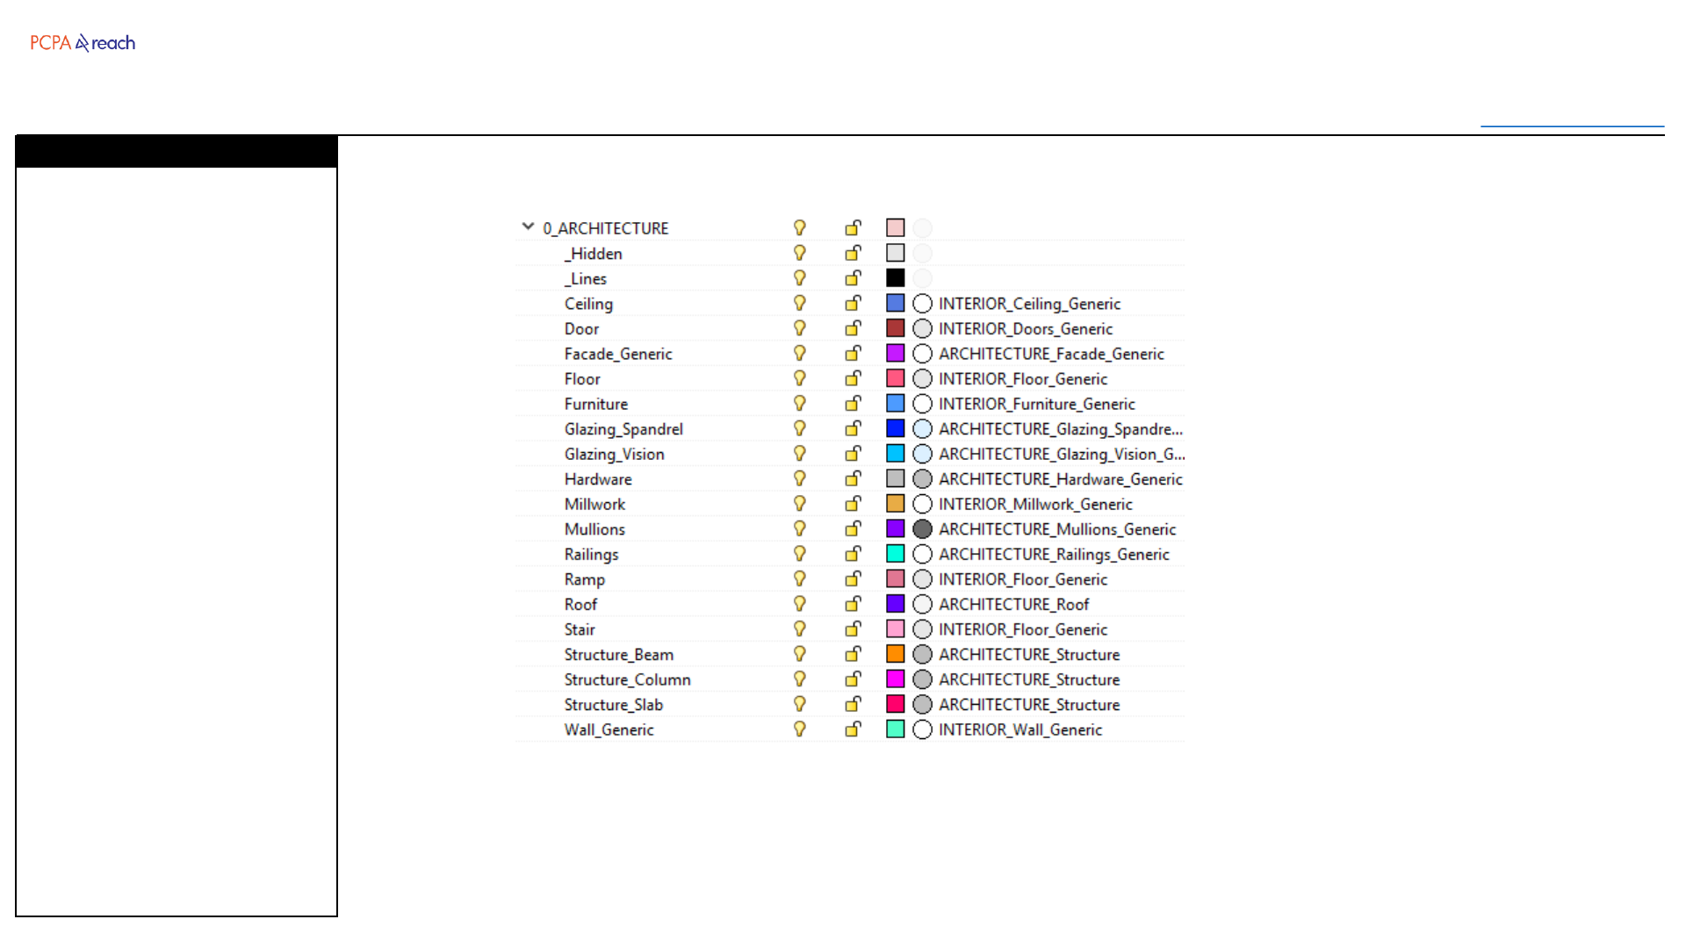Select the Stair layer
This screenshot has width=1686, height=948.
tap(580, 629)
